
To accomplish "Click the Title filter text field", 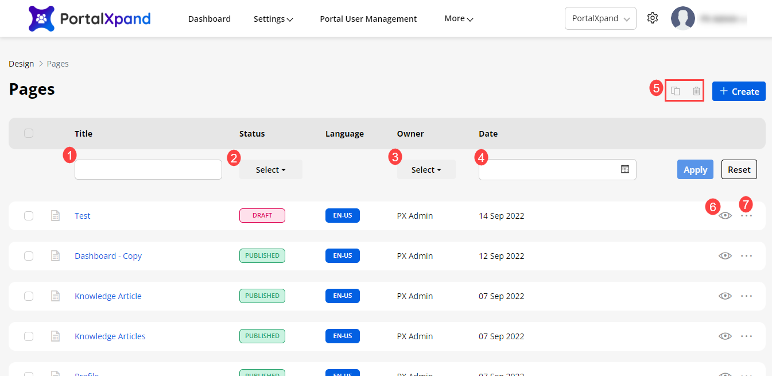I will point(148,170).
